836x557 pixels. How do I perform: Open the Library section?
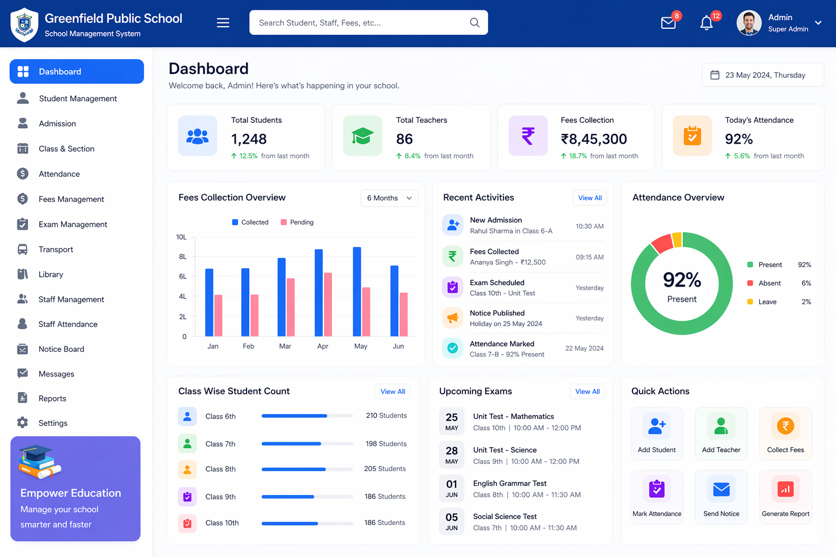coord(51,274)
